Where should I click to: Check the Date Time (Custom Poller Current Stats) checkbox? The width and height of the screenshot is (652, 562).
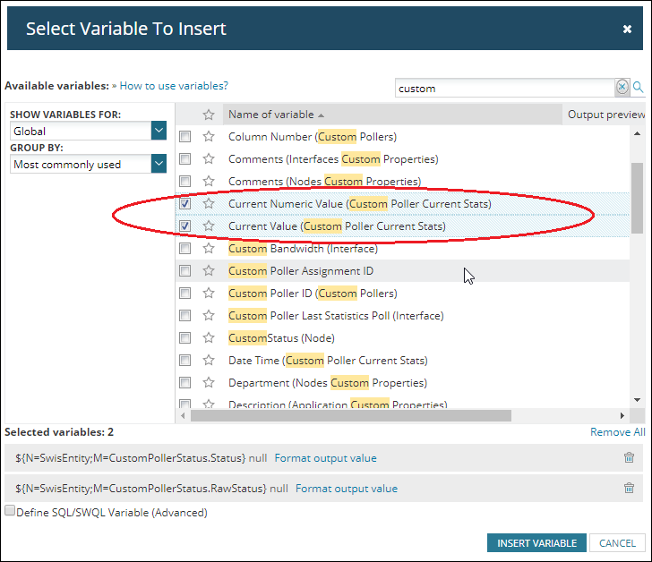pyautogui.click(x=185, y=360)
